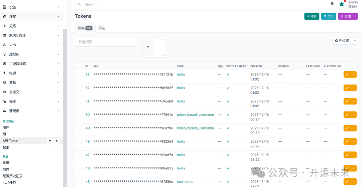This screenshot has height=187, width=361.
Task: Open the 后台任务 sidebar entry
Action: coord(9,183)
